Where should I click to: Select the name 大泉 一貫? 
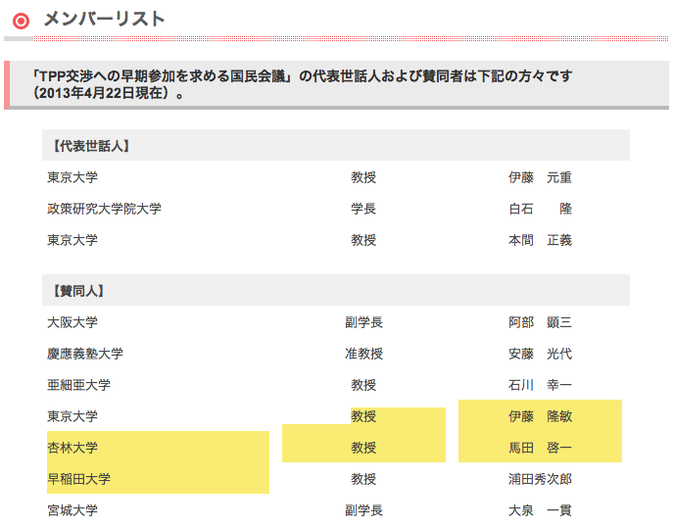(x=540, y=510)
